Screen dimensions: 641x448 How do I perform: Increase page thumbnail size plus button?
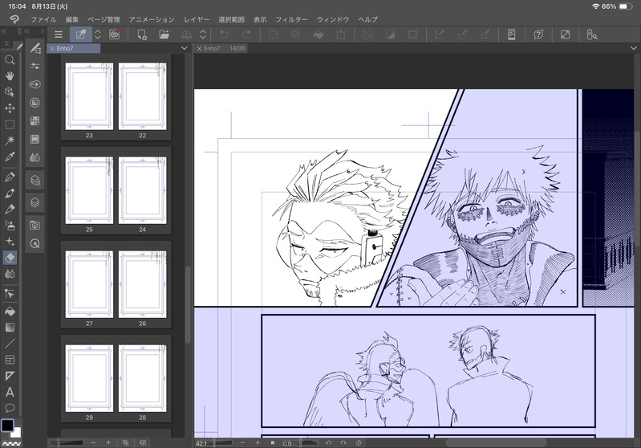click(x=108, y=442)
